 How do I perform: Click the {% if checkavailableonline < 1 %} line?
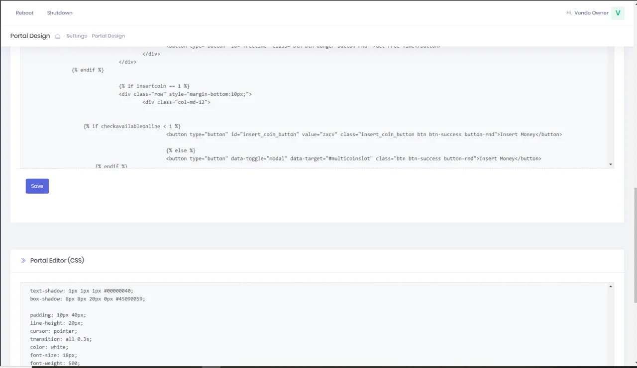coord(132,127)
